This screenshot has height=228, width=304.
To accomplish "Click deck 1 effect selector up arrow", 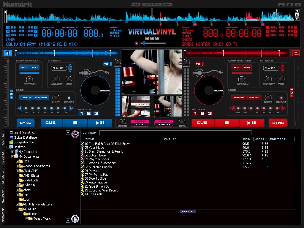I will click(x=70, y=66).
